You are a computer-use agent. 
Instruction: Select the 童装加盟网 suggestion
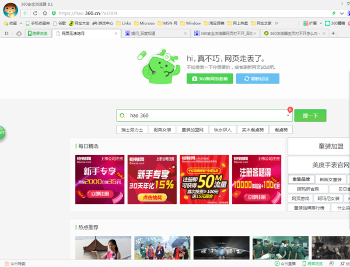point(192,129)
